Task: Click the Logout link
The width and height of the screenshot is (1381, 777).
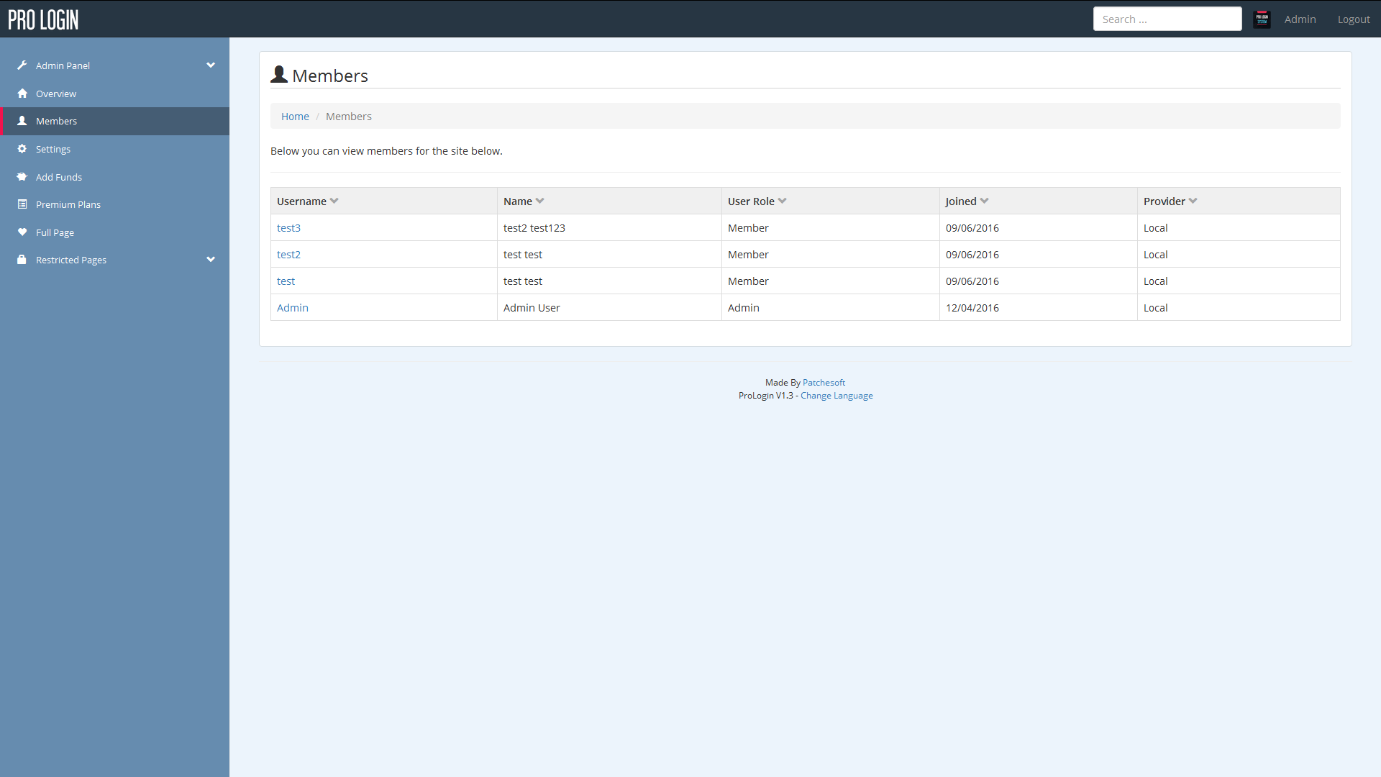Action: 1353,19
